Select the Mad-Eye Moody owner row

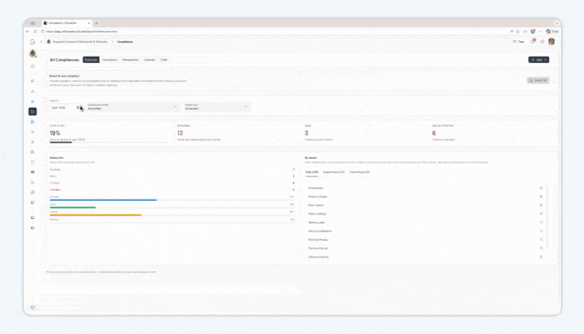coord(424,239)
